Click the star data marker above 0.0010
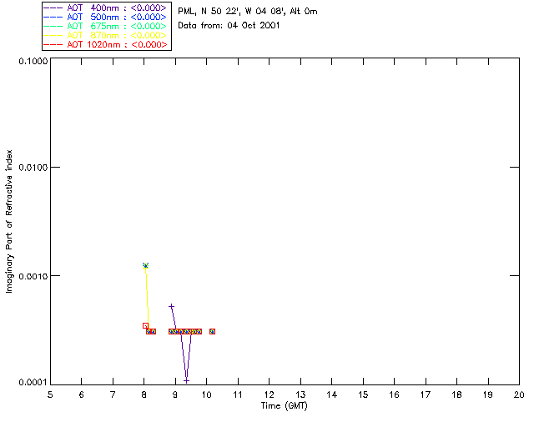 (145, 265)
